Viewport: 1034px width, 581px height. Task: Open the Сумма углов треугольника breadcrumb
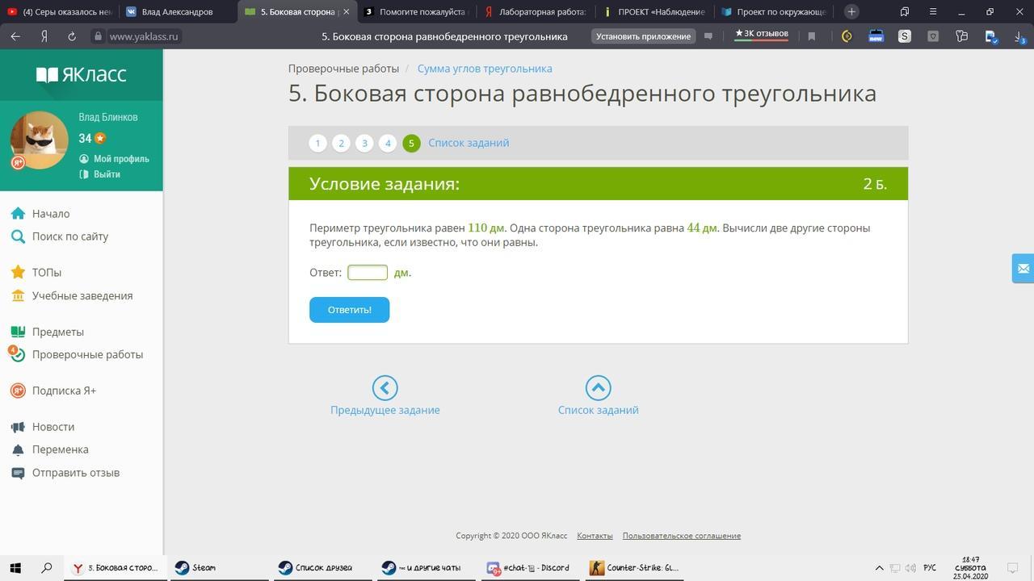[485, 69]
